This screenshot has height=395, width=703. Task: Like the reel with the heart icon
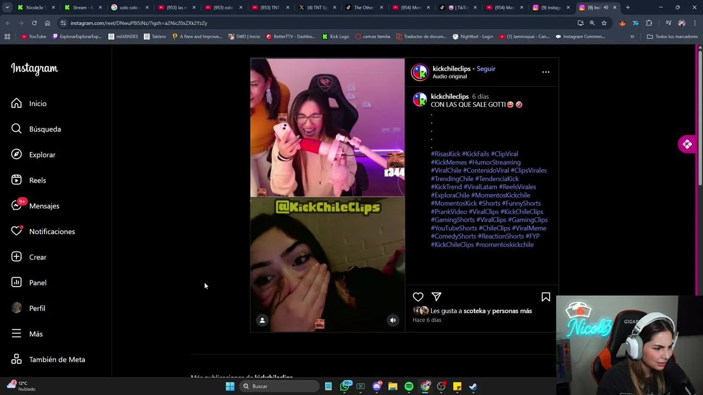[x=418, y=297]
